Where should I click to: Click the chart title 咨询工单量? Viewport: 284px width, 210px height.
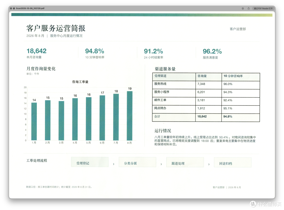tap(80, 82)
